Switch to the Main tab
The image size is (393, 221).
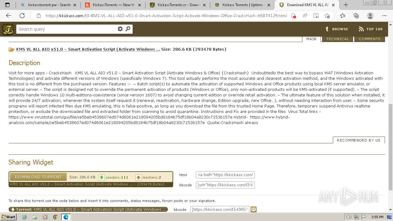(x=311, y=39)
